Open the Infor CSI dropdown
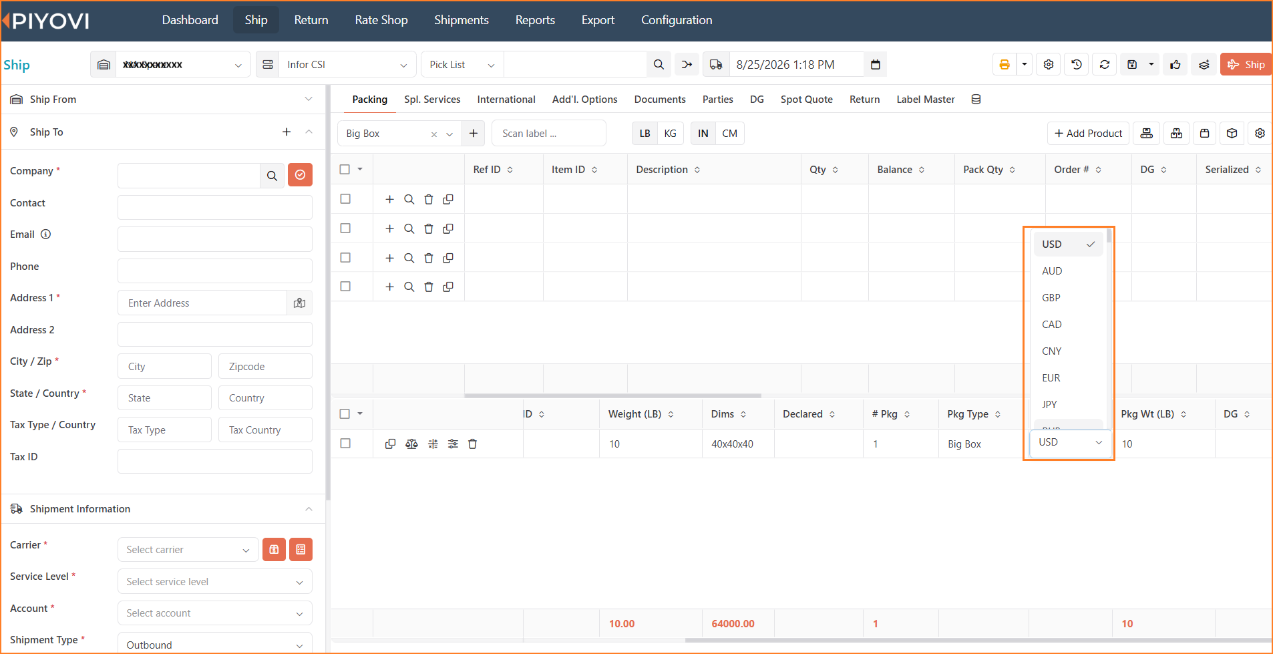 coord(347,65)
